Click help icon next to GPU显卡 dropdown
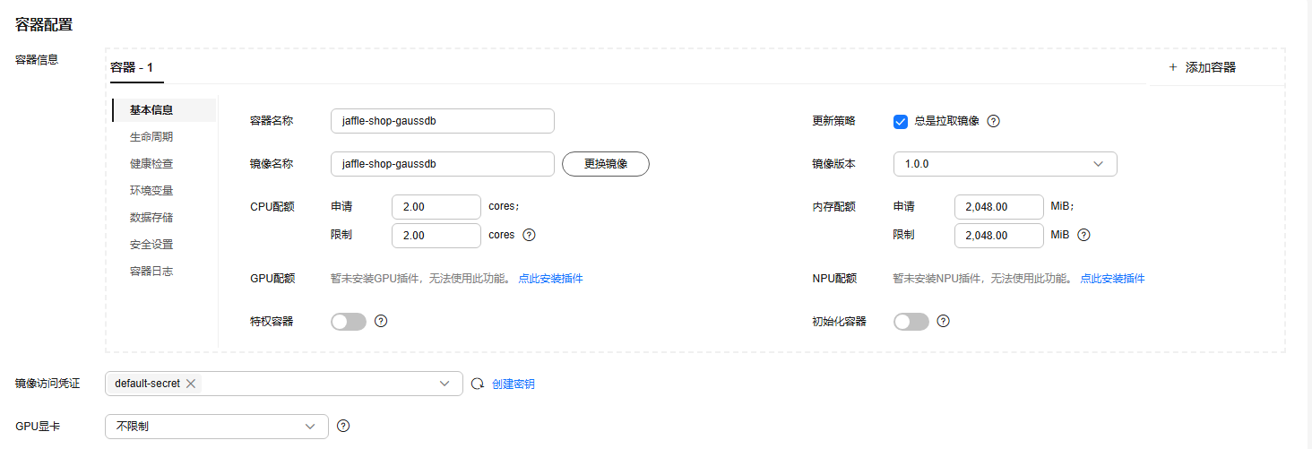The image size is (1312, 449). (x=343, y=427)
